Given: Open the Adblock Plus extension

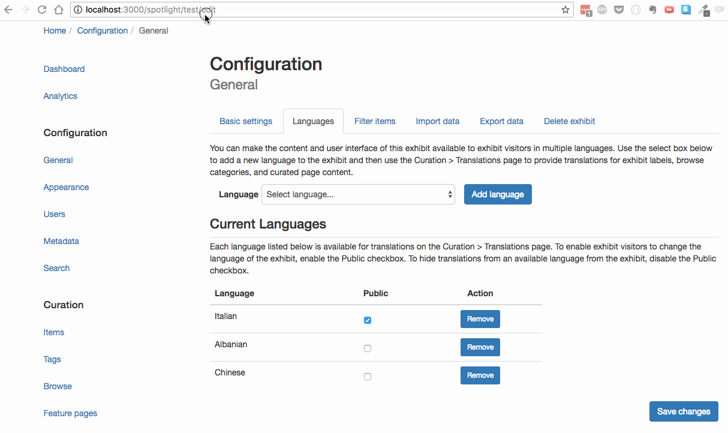Looking at the screenshot, I should coord(602,9).
